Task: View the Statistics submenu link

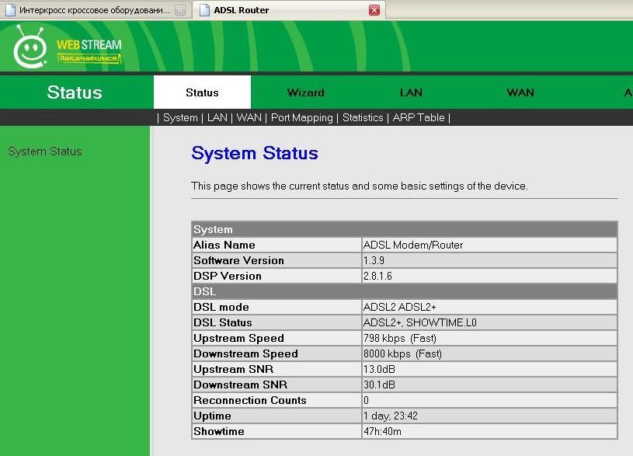Action: (363, 117)
